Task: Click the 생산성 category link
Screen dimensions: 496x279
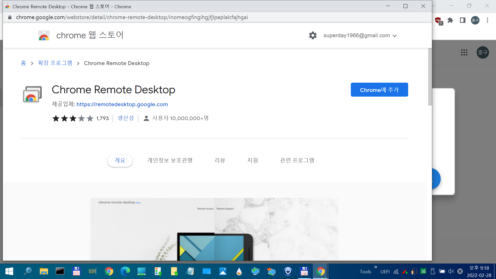Action: coord(126,118)
